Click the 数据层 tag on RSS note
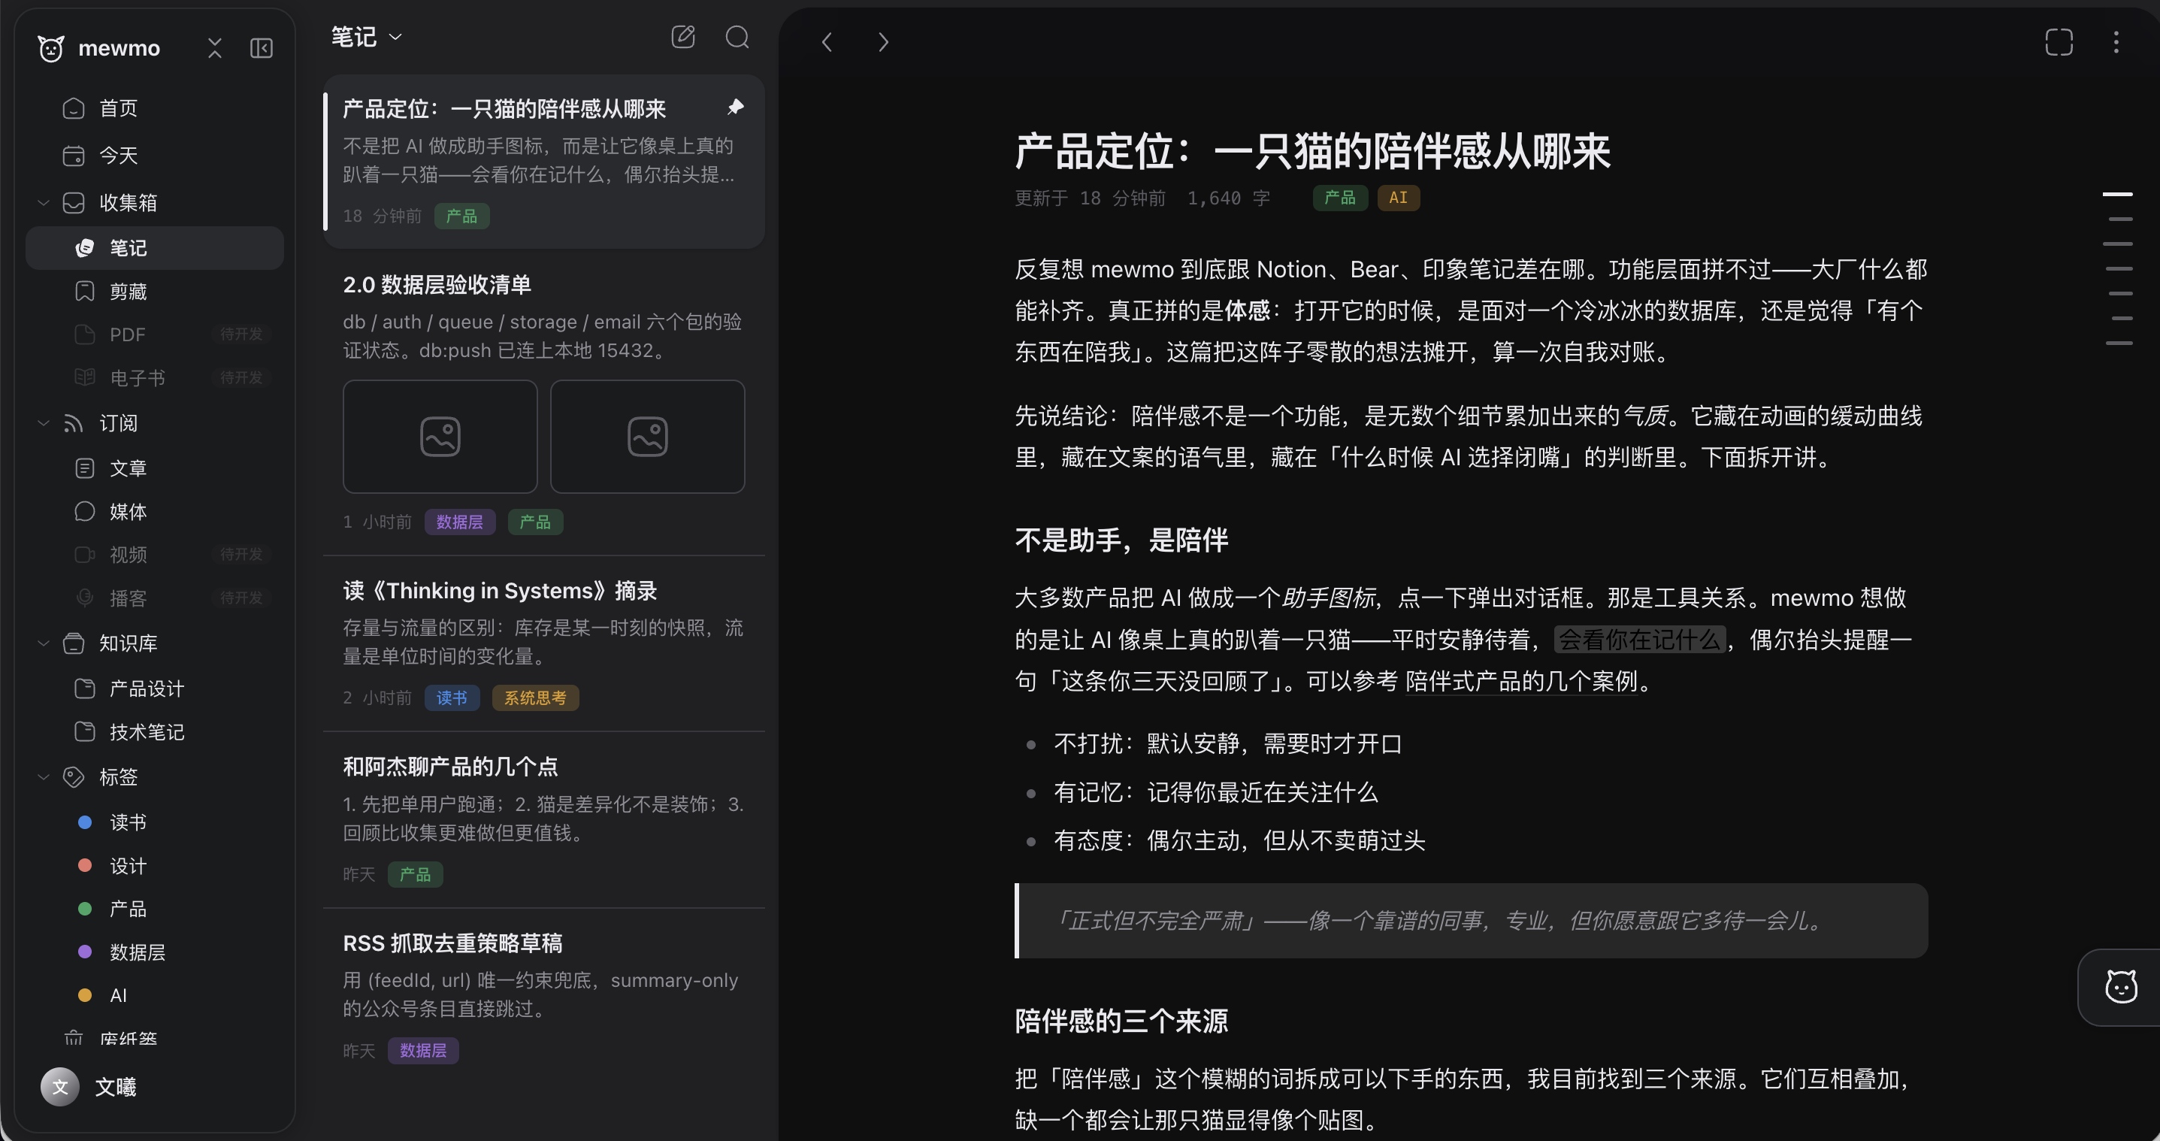This screenshot has width=2160, height=1141. pyautogui.click(x=422, y=1052)
